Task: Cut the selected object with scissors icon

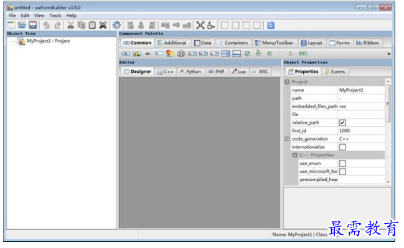Action: [70, 25]
